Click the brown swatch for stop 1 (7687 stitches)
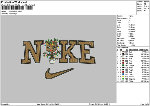Image resolution: width=150 pixels, height=106 pixels. click(123, 52)
